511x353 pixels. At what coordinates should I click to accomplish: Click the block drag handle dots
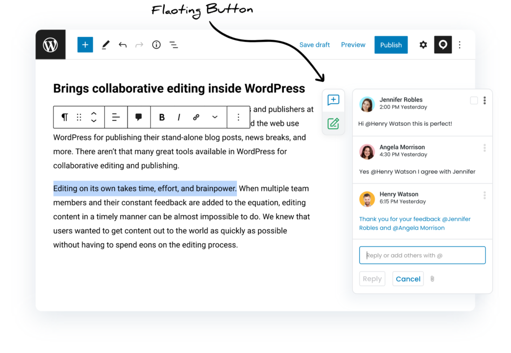tap(79, 117)
